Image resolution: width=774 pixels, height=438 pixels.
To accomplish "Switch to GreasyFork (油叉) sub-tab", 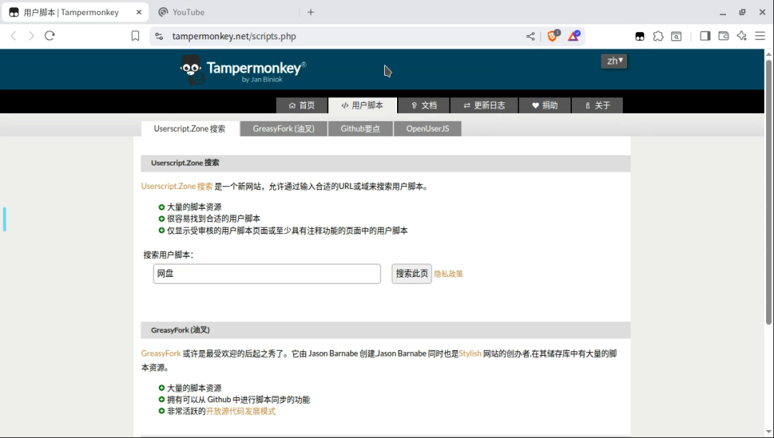I will click(x=284, y=129).
